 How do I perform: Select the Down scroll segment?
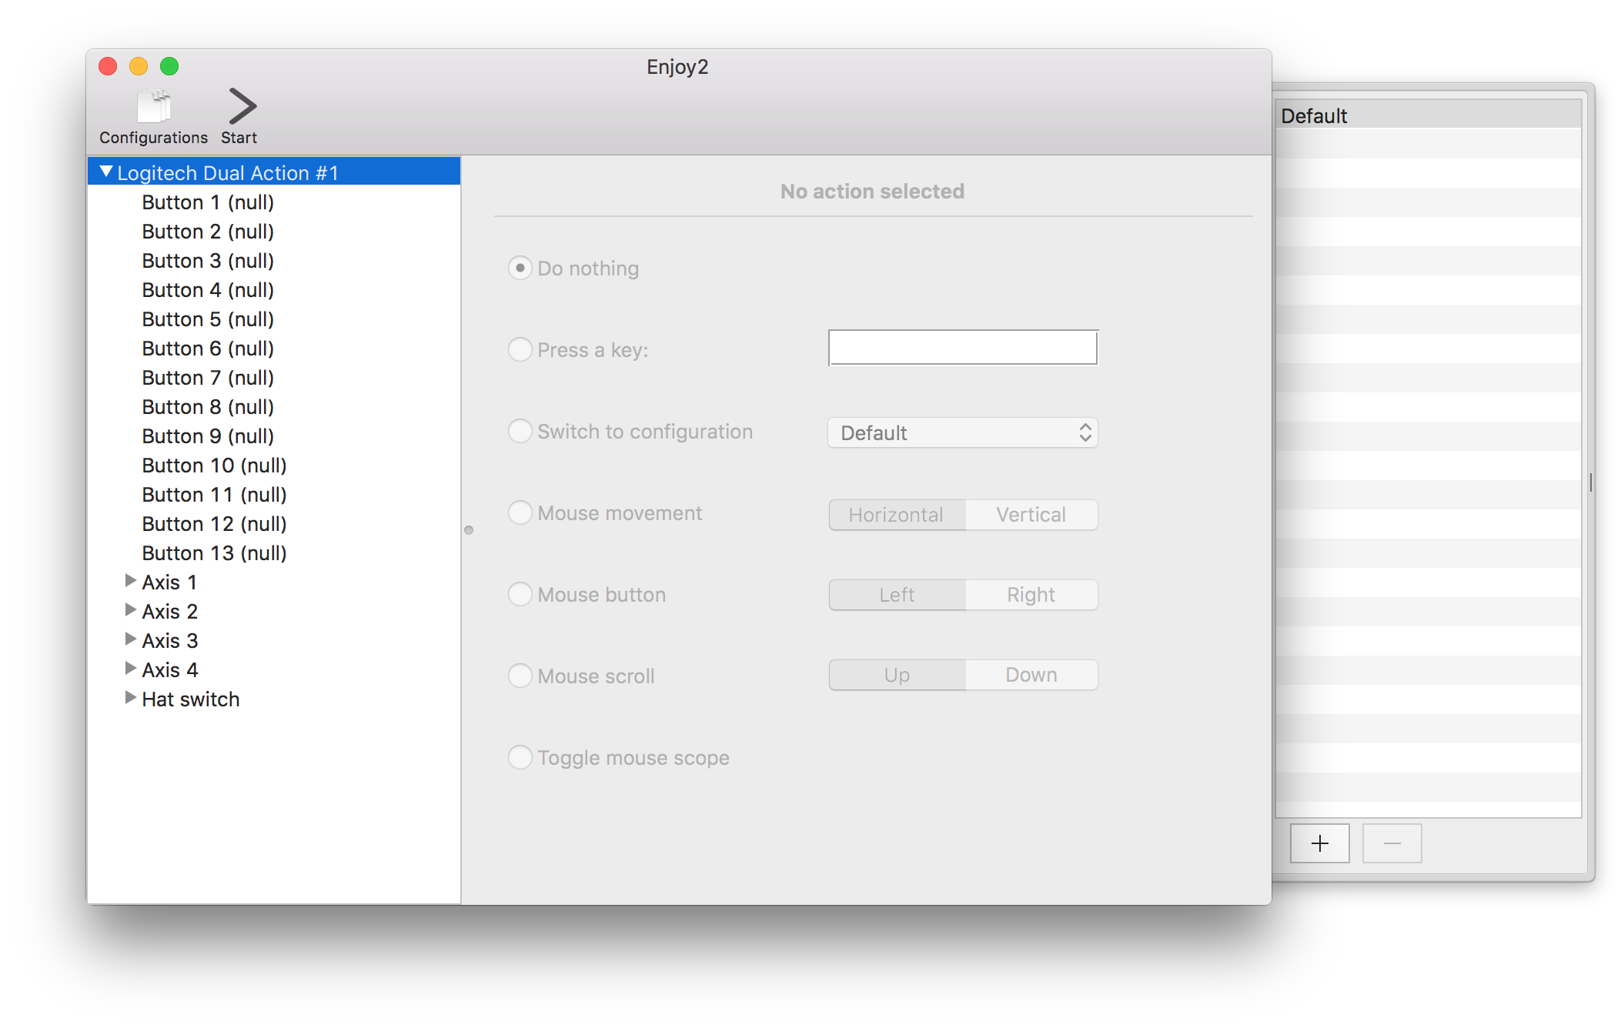[1031, 675]
